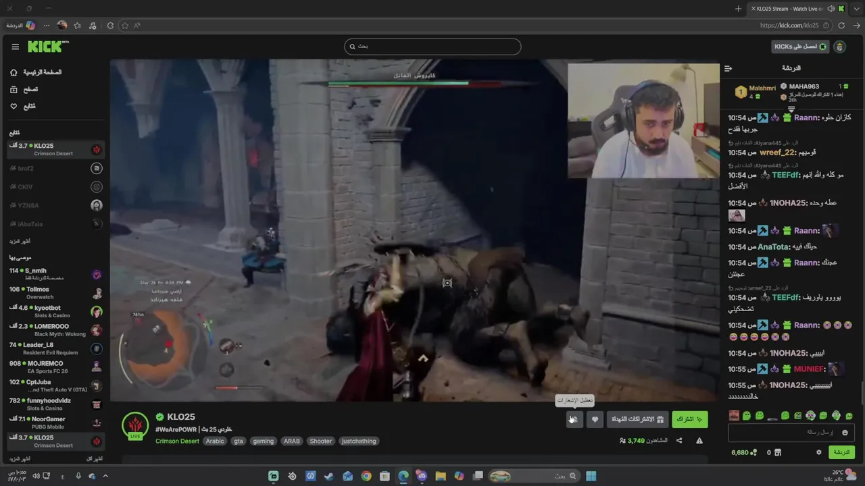The image size is (865, 486).
Task: Click the get KICKs button
Action: point(800,47)
